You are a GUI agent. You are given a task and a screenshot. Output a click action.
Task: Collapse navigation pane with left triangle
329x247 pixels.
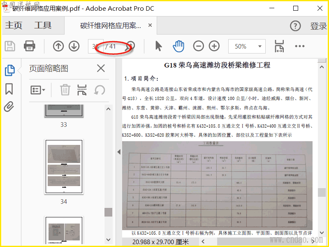[119, 152]
